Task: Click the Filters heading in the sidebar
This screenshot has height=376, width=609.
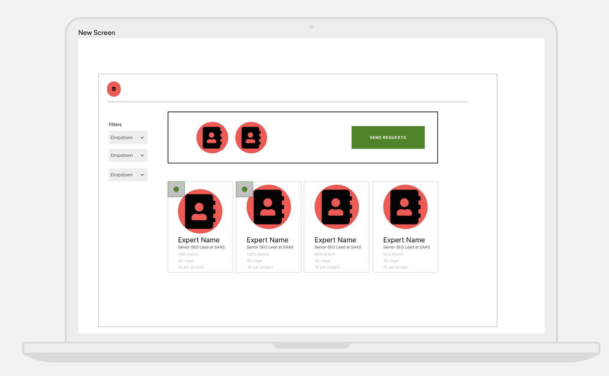Action: click(x=115, y=124)
